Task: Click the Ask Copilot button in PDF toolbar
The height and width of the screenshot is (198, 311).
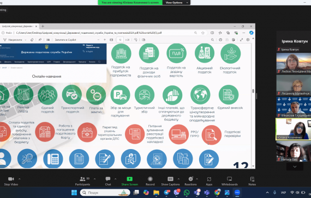Action: 65,40
